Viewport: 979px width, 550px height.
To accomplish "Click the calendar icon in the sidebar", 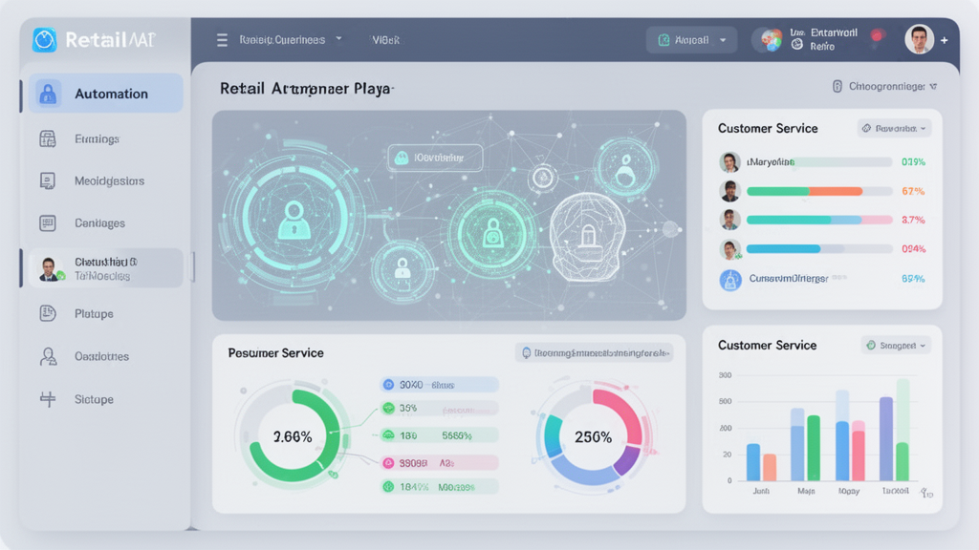I will [x=48, y=139].
